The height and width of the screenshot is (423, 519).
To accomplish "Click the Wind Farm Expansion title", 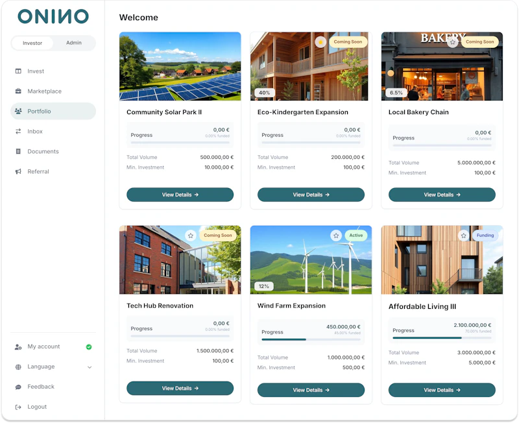I will pos(291,306).
